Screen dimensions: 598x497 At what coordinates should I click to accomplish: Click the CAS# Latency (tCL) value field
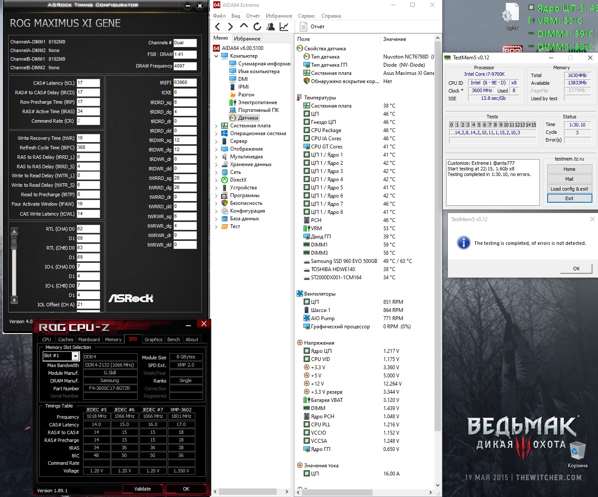coord(88,83)
